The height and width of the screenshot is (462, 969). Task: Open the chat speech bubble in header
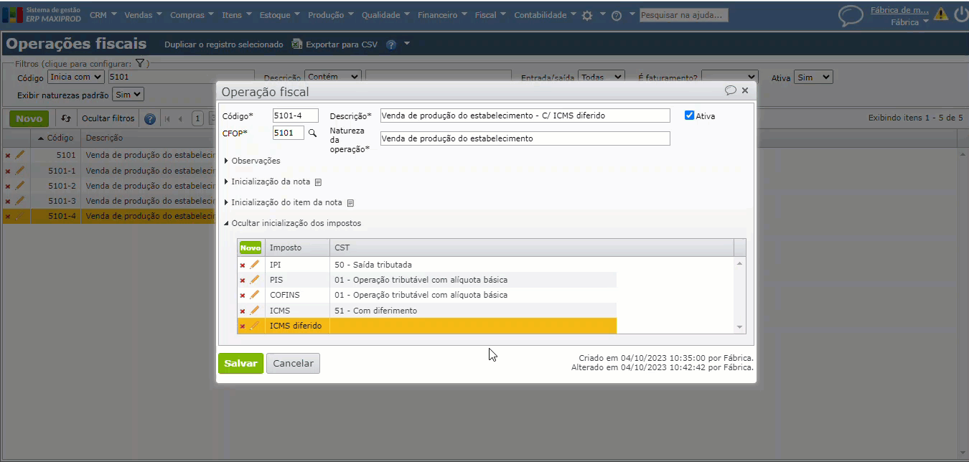pos(851,16)
